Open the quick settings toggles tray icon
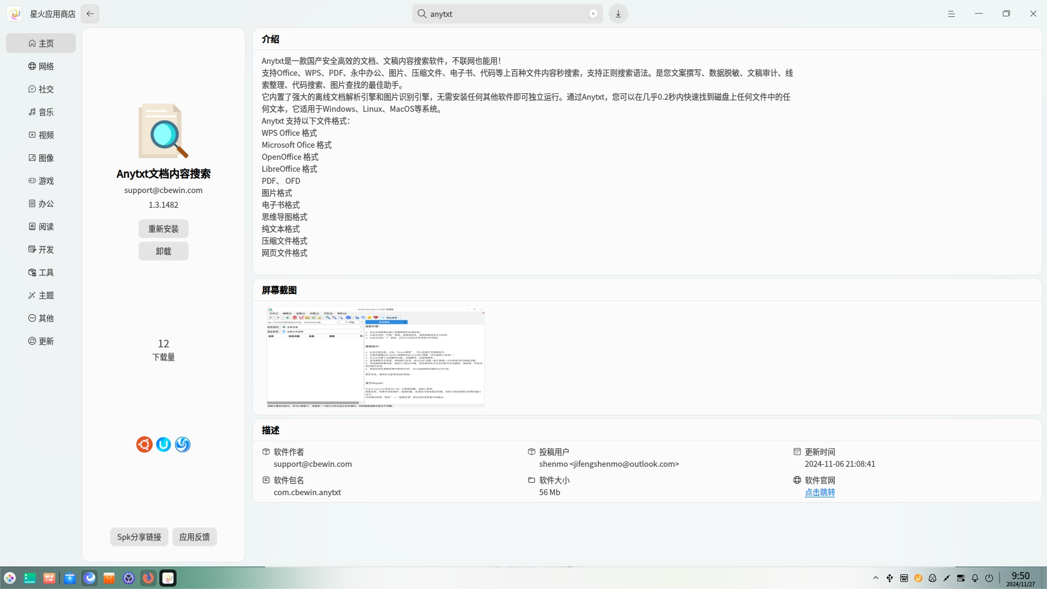Image resolution: width=1047 pixels, height=589 pixels. [961, 578]
